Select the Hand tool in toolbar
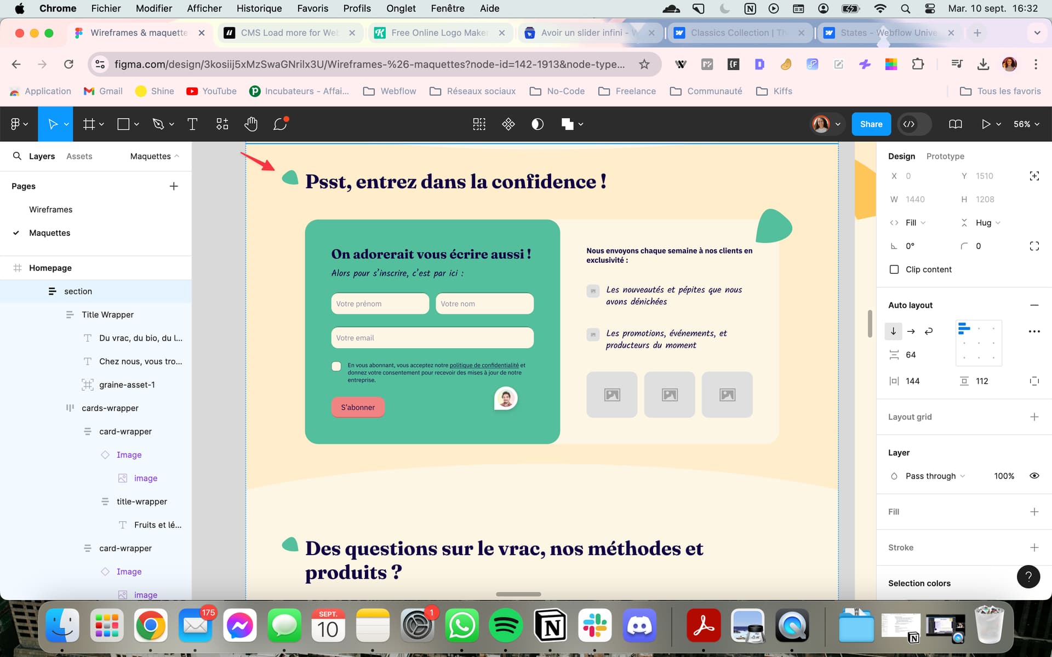This screenshot has width=1052, height=657. pyautogui.click(x=251, y=124)
